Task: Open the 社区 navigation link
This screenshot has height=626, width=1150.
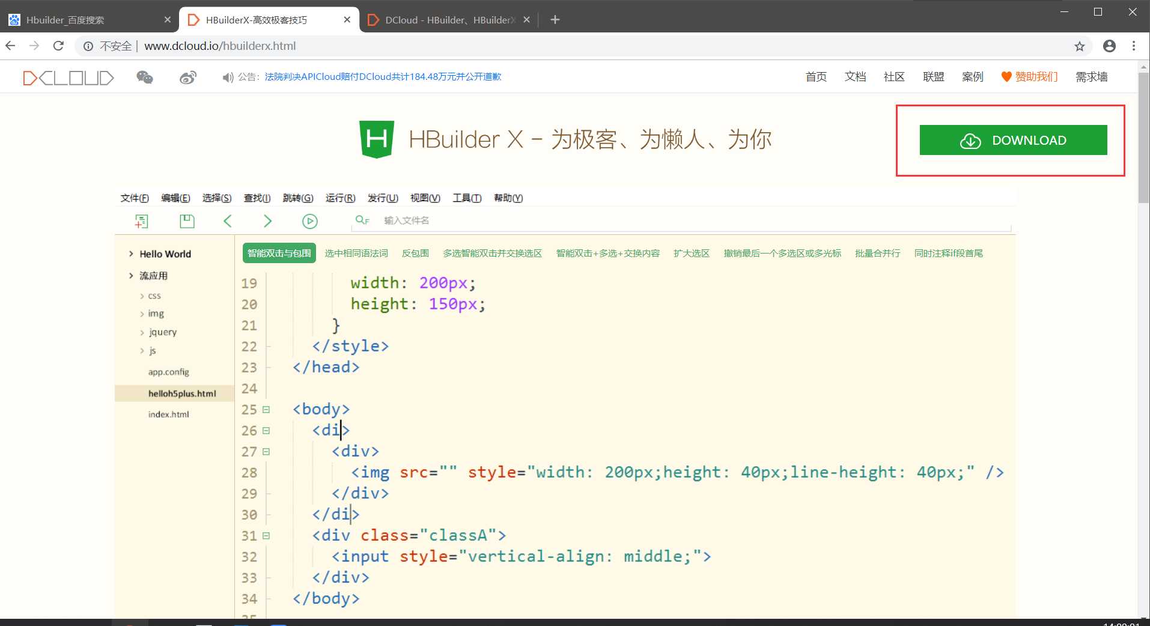Action: coord(894,77)
